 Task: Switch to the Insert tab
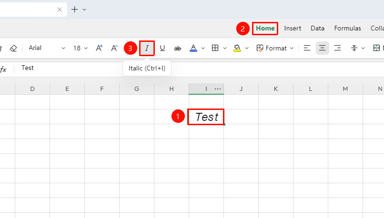293,29
